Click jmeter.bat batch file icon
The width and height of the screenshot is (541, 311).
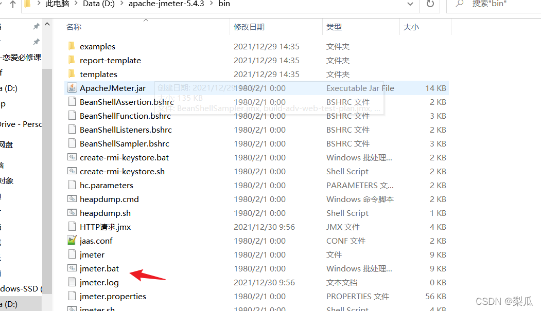coord(72,268)
